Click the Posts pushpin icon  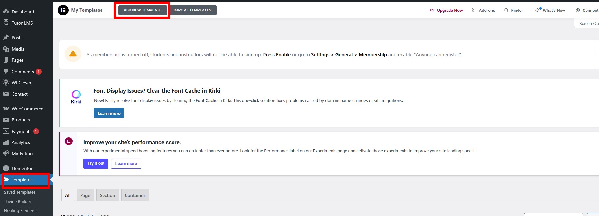click(6, 37)
